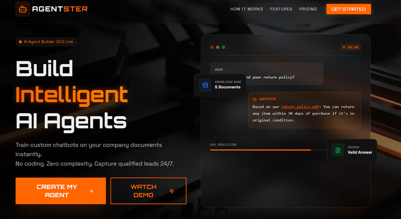
Task: Open the return_policy.pdf link
Action: coord(300,107)
